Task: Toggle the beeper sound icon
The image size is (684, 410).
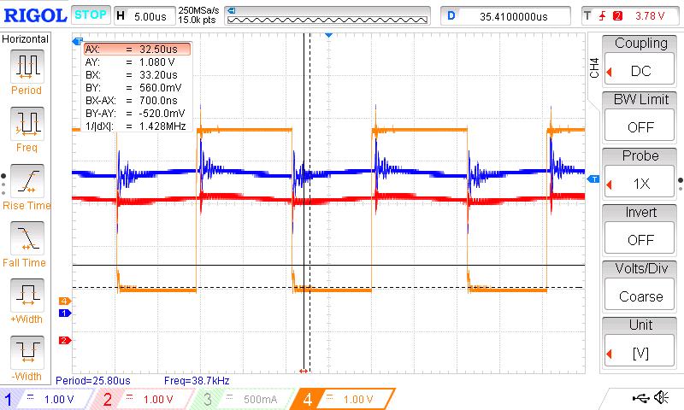Action: tap(661, 397)
